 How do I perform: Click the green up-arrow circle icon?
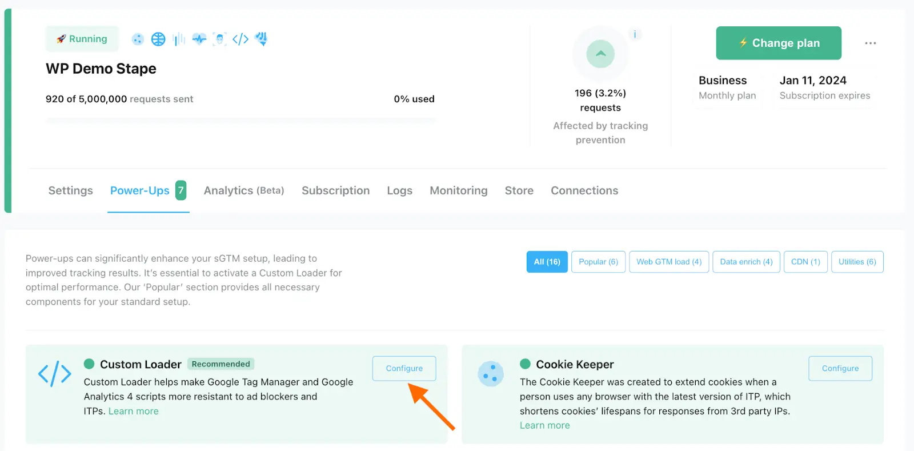600,54
